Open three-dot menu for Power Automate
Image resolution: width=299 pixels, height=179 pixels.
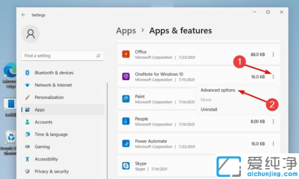(x=273, y=143)
